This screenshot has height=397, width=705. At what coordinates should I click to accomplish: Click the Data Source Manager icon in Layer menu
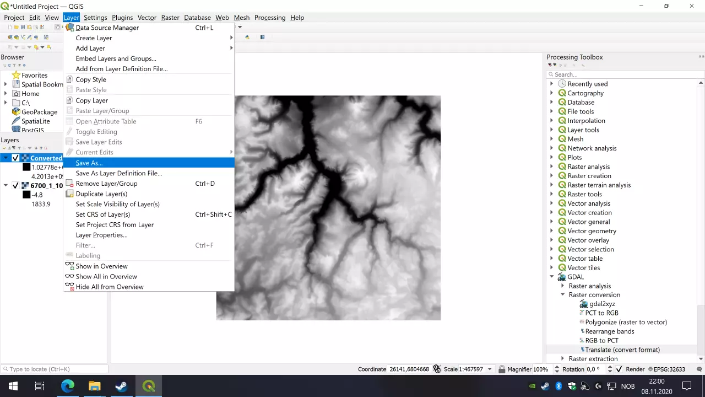[69, 28]
